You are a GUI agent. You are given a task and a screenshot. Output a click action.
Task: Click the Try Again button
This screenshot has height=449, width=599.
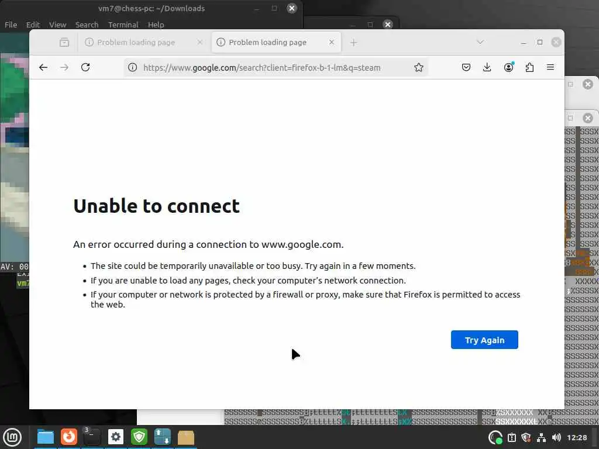484,340
